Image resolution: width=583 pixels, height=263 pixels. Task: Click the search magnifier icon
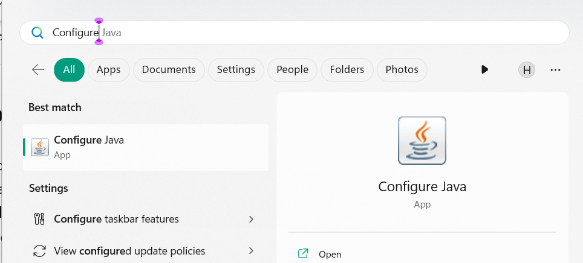(x=37, y=33)
